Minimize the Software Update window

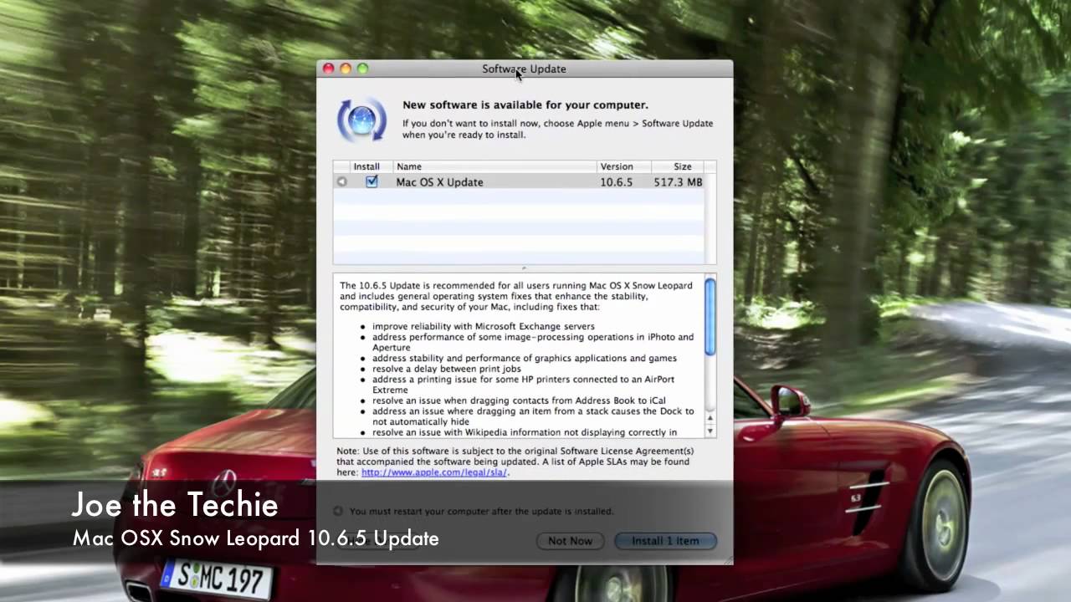[346, 69]
